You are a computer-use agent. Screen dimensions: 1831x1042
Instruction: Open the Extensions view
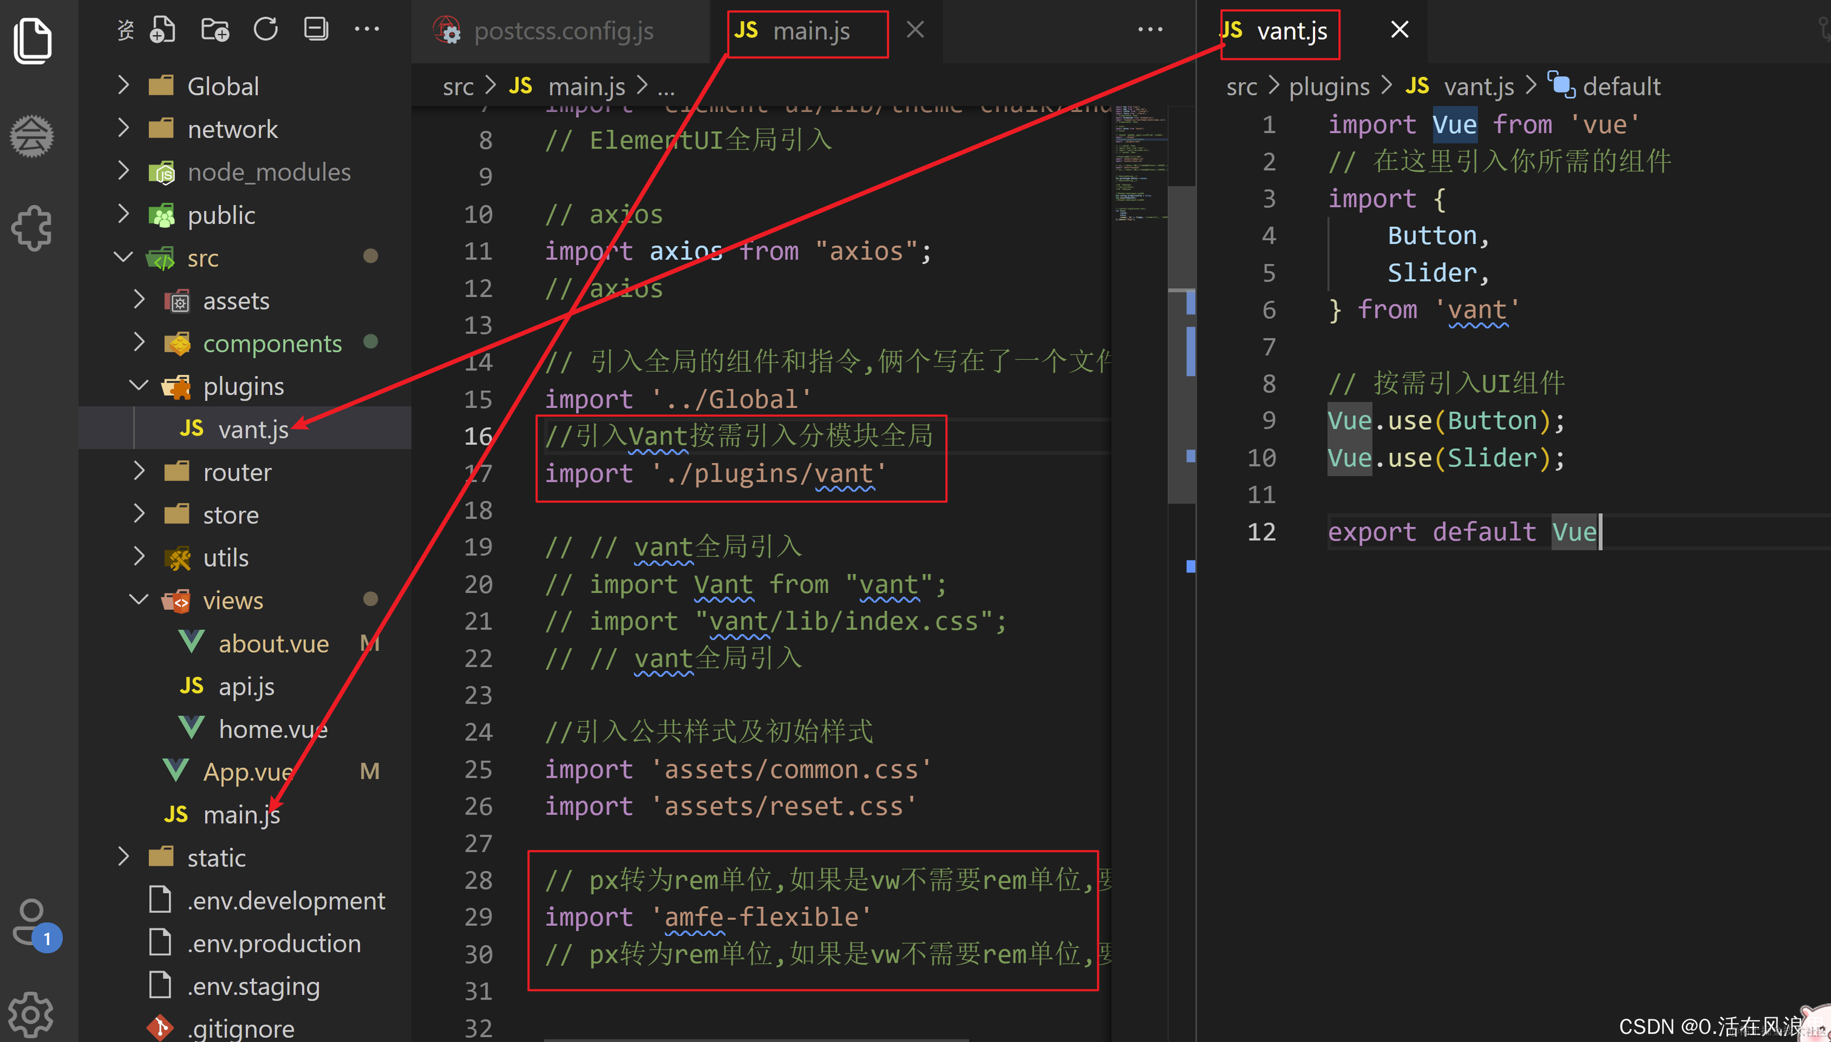(32, 228)
